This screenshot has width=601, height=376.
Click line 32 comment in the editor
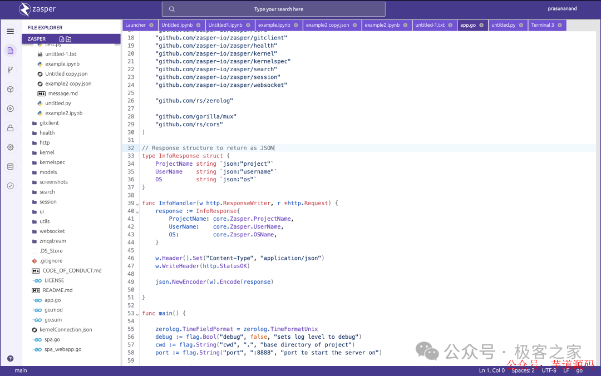click(208, 148)
